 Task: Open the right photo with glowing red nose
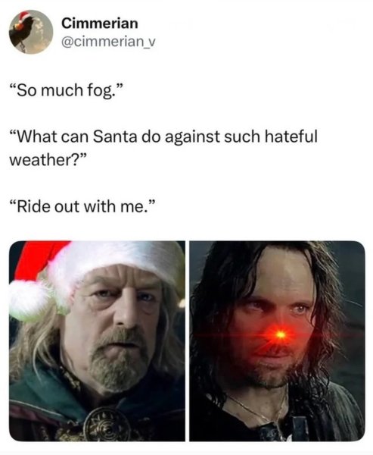coord(277,341)
